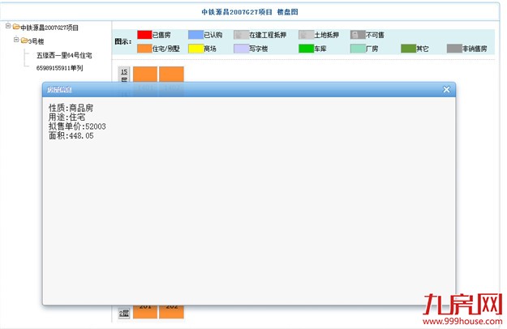Click the 在建工程抵押 legend icon
This screenshot has width=507, height=329.
[241, 35]
